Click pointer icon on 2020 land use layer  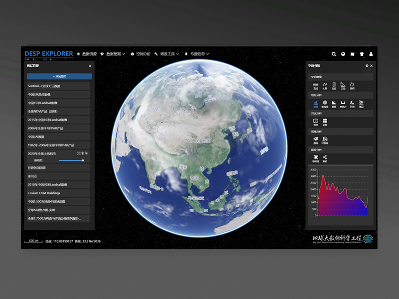(x=86, y=153)
